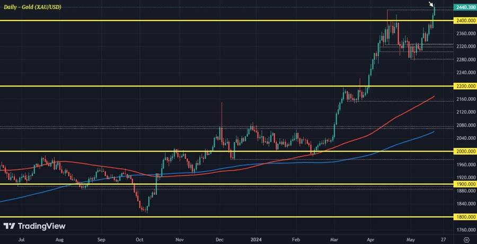Click the latest green candle near 2440
This screenshot has width=477, height=244.
pos(434,11)
